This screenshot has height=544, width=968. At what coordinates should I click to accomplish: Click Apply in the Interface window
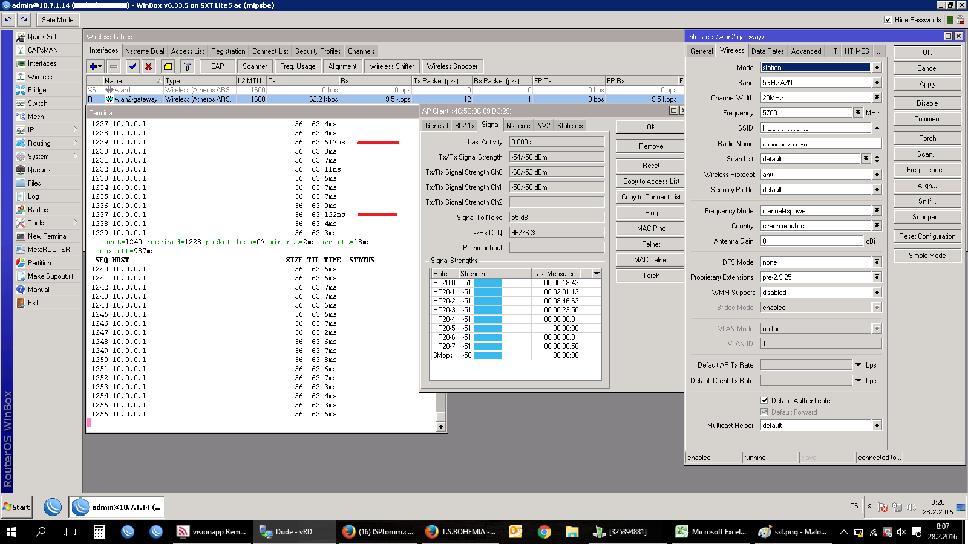[927, 84]
